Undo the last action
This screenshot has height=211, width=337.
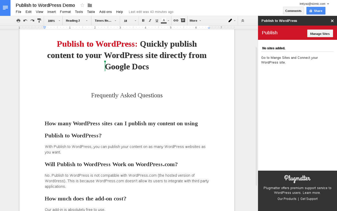pyautogui.click(x=25, y=21)
